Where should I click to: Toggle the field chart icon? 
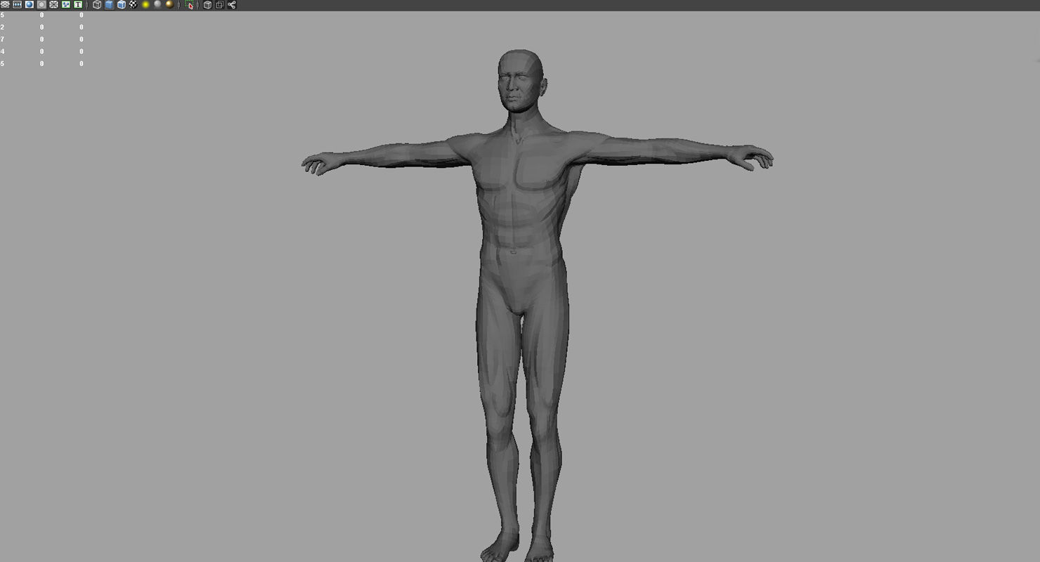[x=53, y=5]
